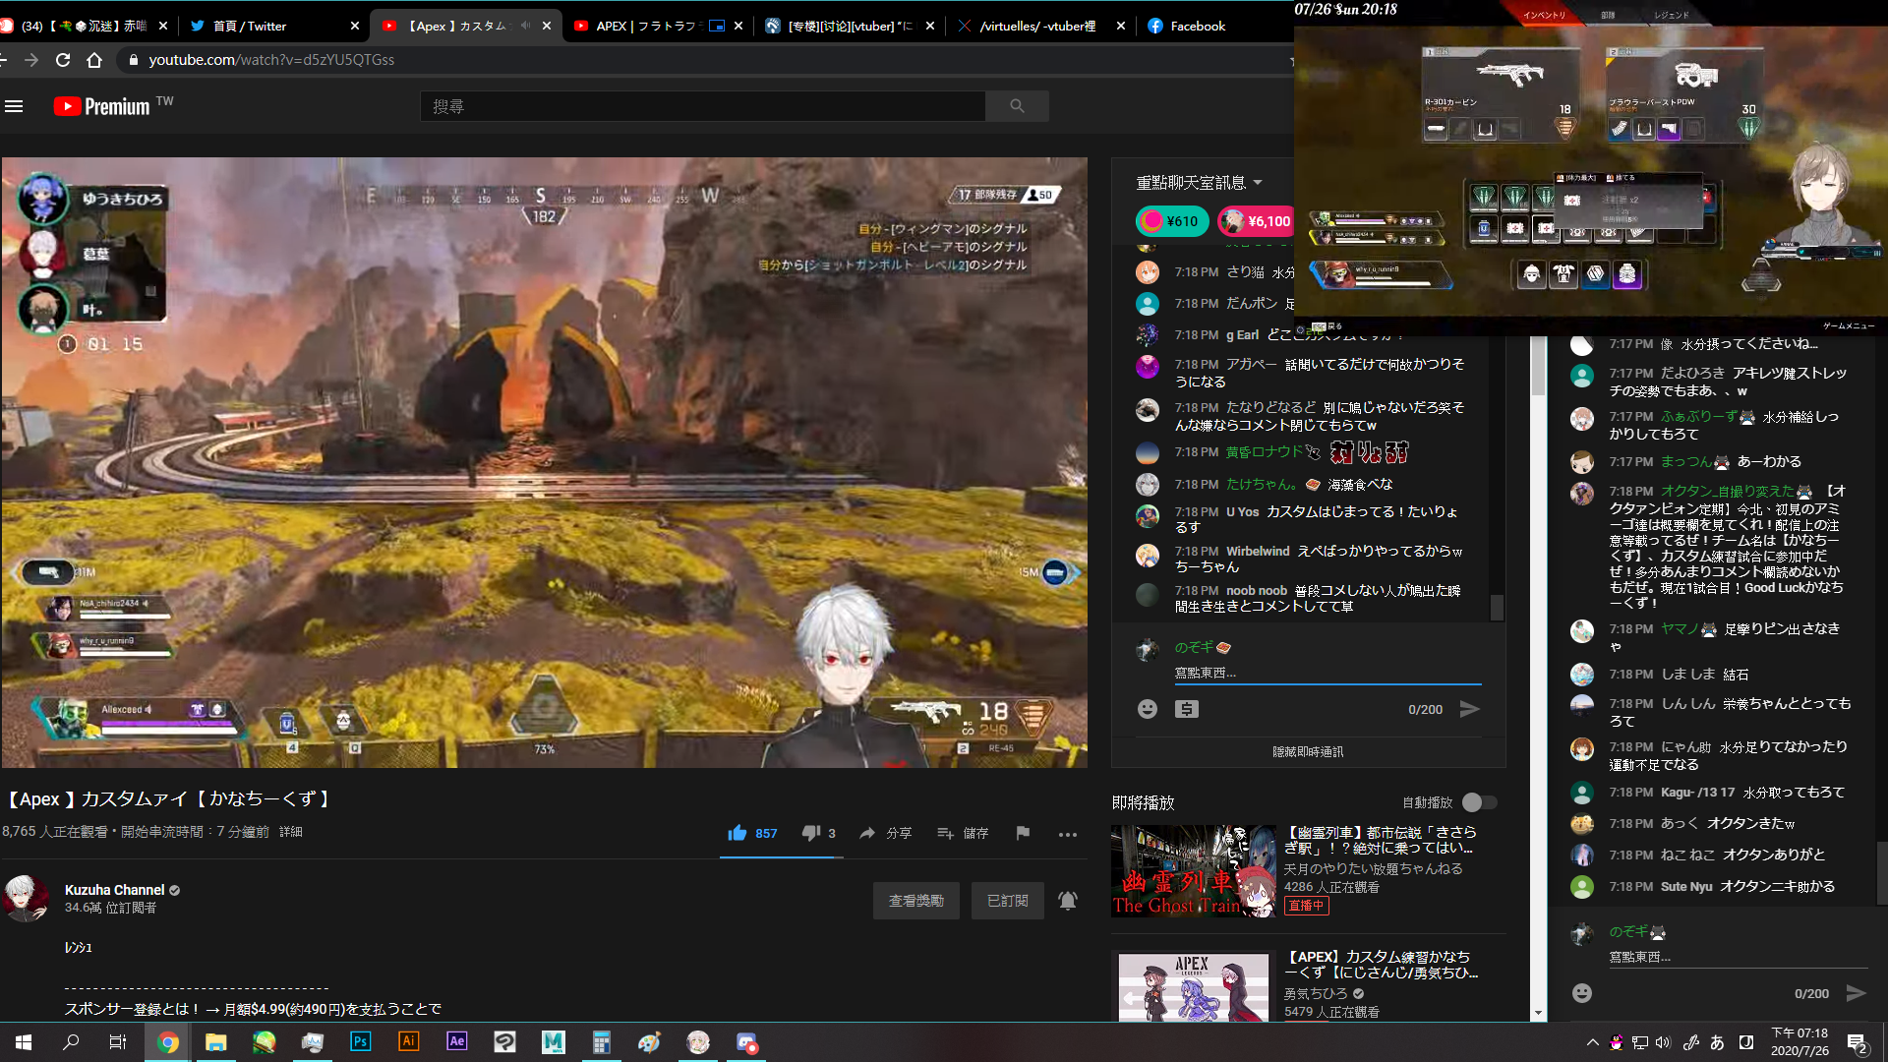
Task: Switch to 专楼 讨论 vtuber tab
Action: coord(851,26)
